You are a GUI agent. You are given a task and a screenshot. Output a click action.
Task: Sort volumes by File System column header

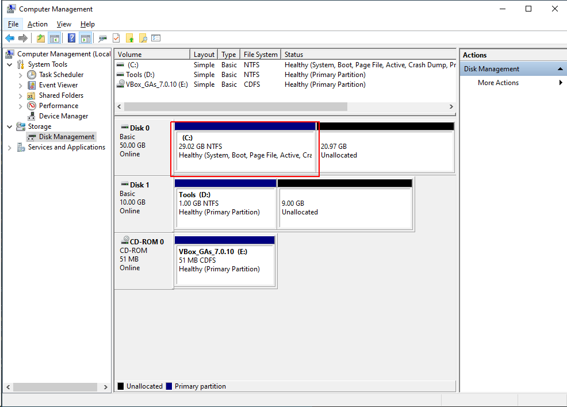(260, 55)
